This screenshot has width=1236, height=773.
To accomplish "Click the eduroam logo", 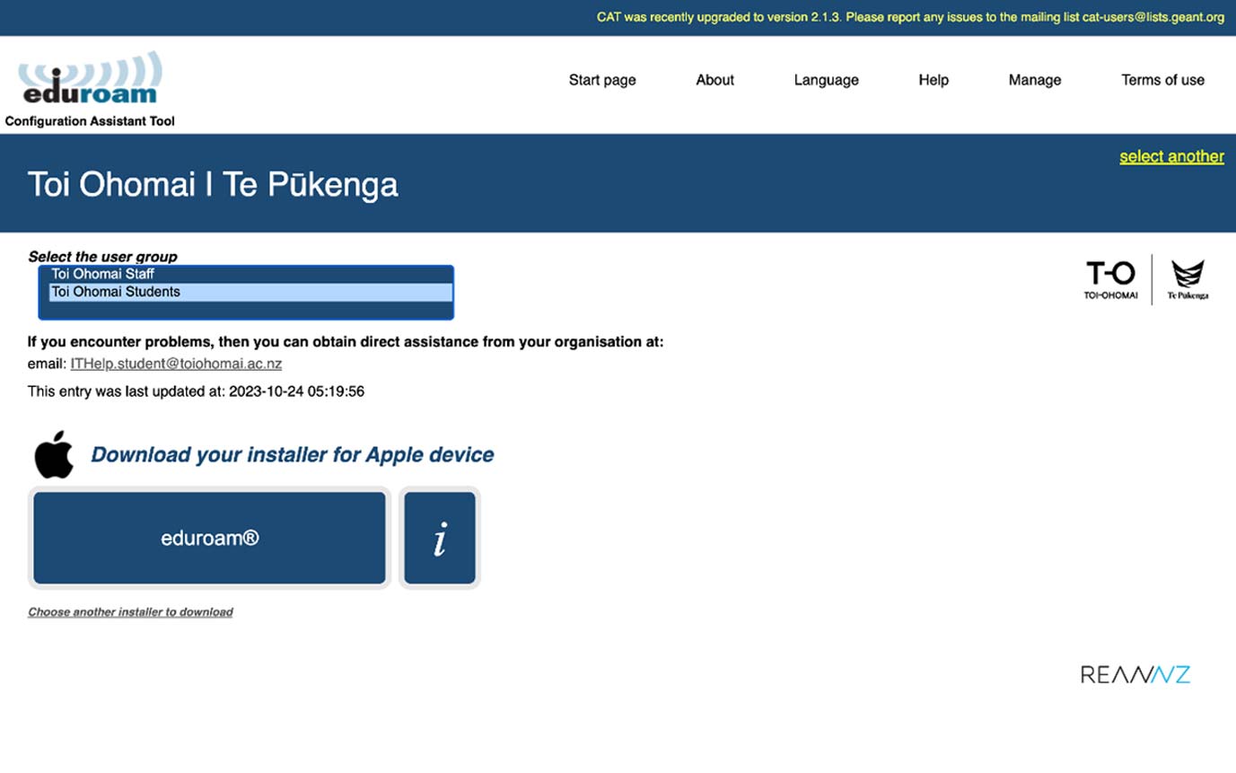I will 90,79.
